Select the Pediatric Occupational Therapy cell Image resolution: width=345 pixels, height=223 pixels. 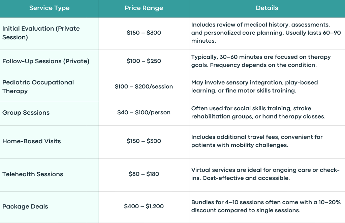(x=49, y=87)
